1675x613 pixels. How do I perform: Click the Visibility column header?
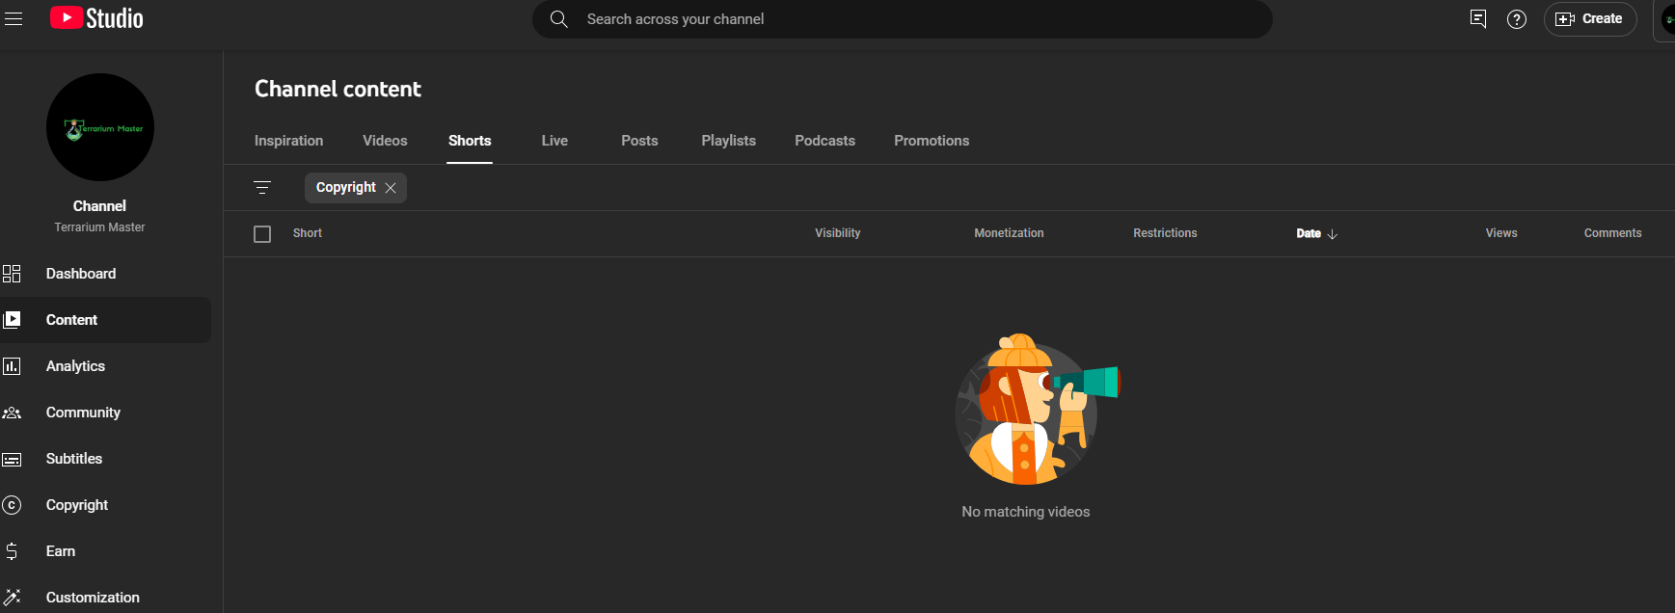coord(838,233)
